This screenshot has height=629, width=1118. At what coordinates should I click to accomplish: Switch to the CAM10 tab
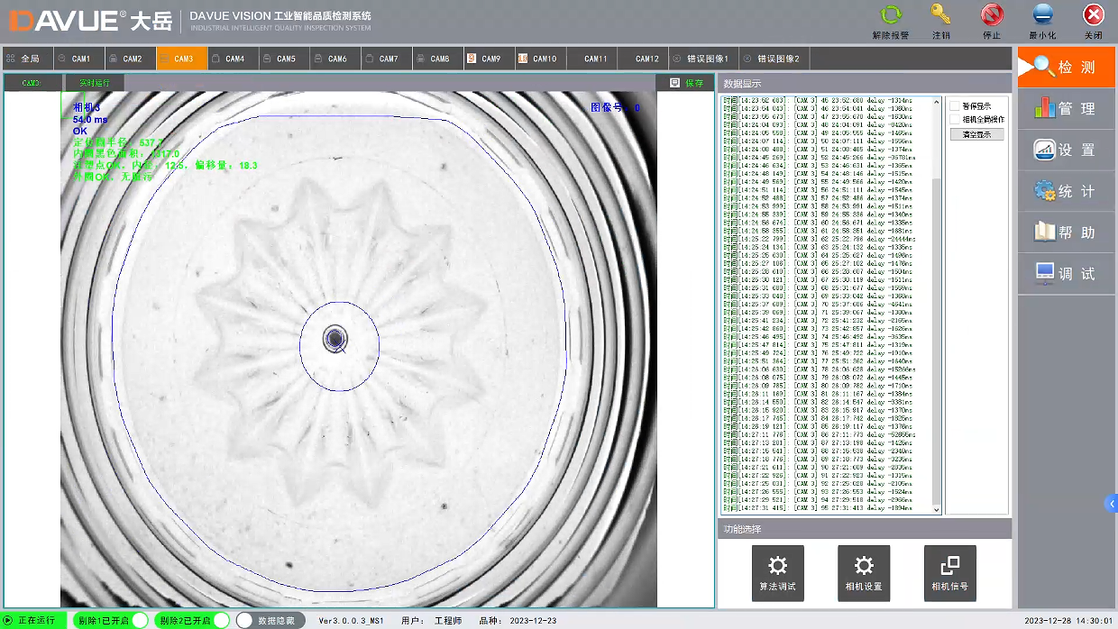coord(542,59)
